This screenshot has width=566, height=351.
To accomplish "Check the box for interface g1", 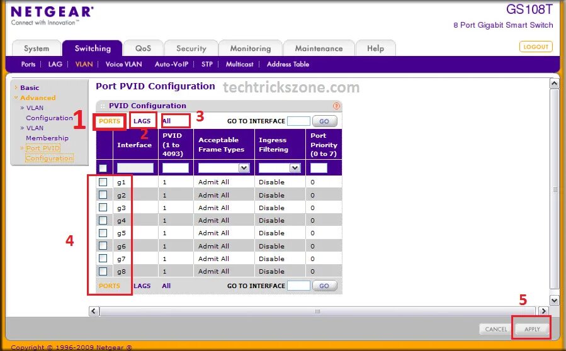I will point(103,182).
